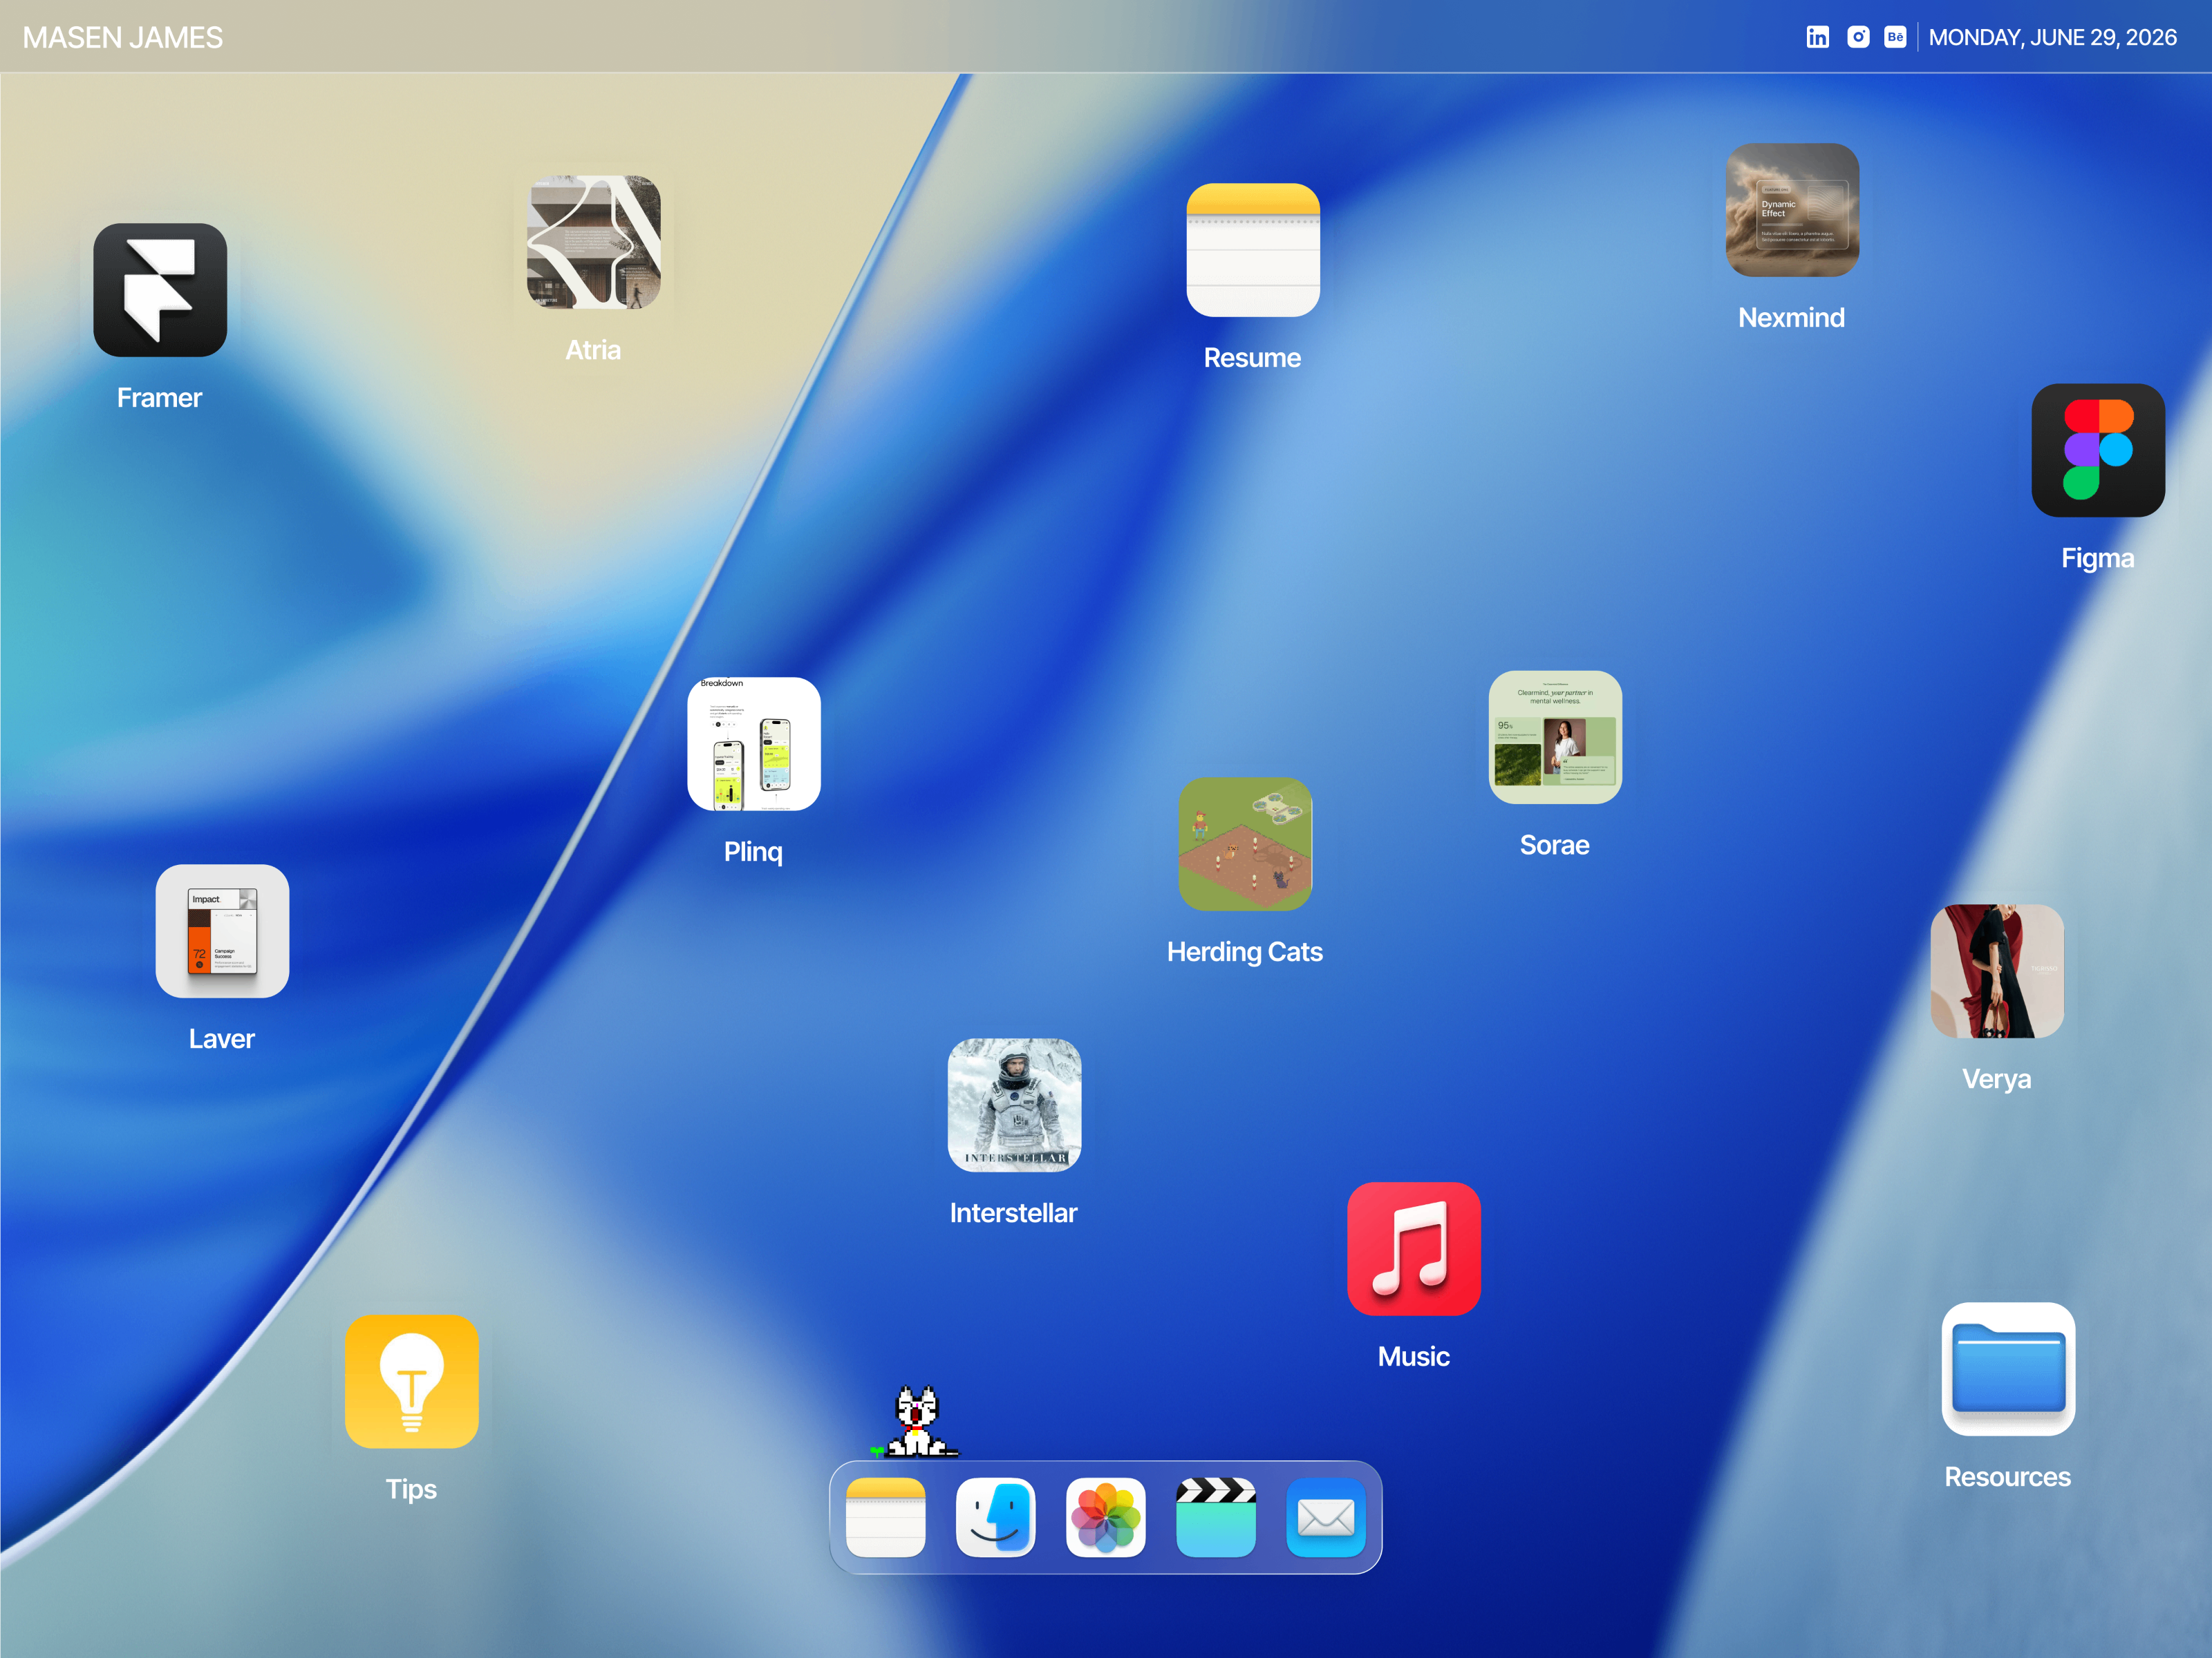
Task: Click the Resources label text
Action: (2008, 1476)
